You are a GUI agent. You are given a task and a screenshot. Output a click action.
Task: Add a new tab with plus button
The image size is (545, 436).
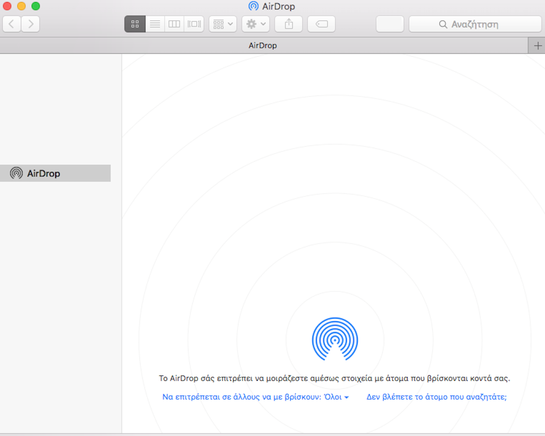pyautogui.click(x=537, y=45)
